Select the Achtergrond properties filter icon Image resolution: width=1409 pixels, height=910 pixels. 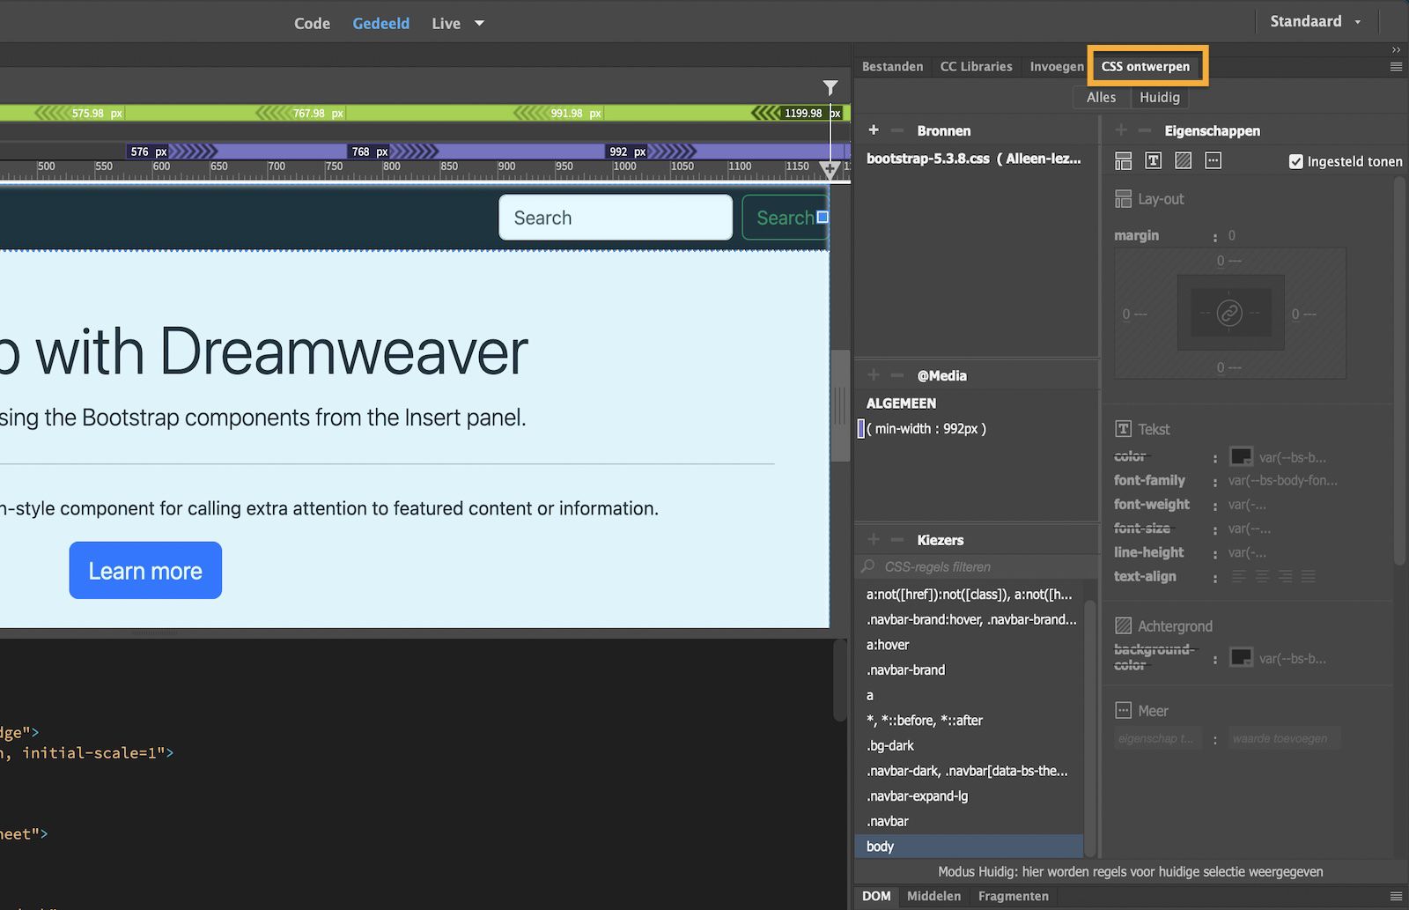(x=1183, y=160)
